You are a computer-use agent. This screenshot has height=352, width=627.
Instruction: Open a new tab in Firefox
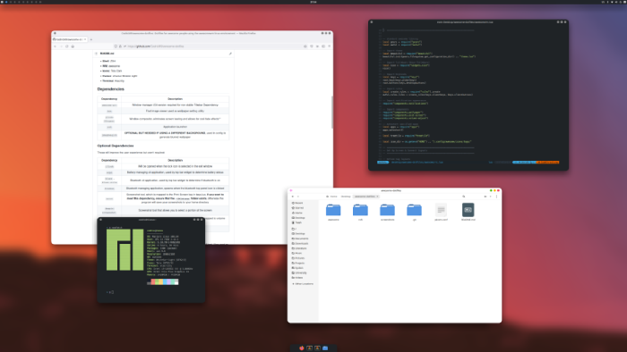[x=91, y=39]
